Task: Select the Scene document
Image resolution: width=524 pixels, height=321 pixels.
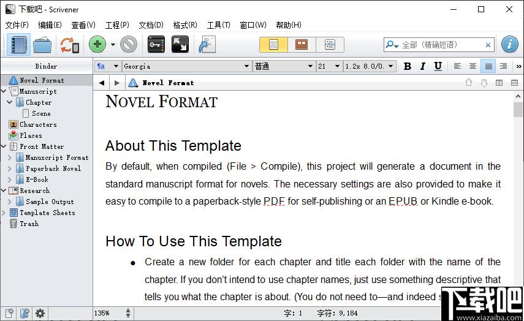Action: coord(41,113)
